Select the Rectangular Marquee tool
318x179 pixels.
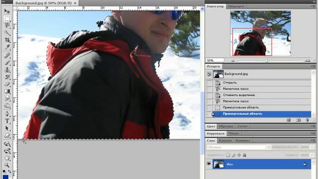click(7, 18)
